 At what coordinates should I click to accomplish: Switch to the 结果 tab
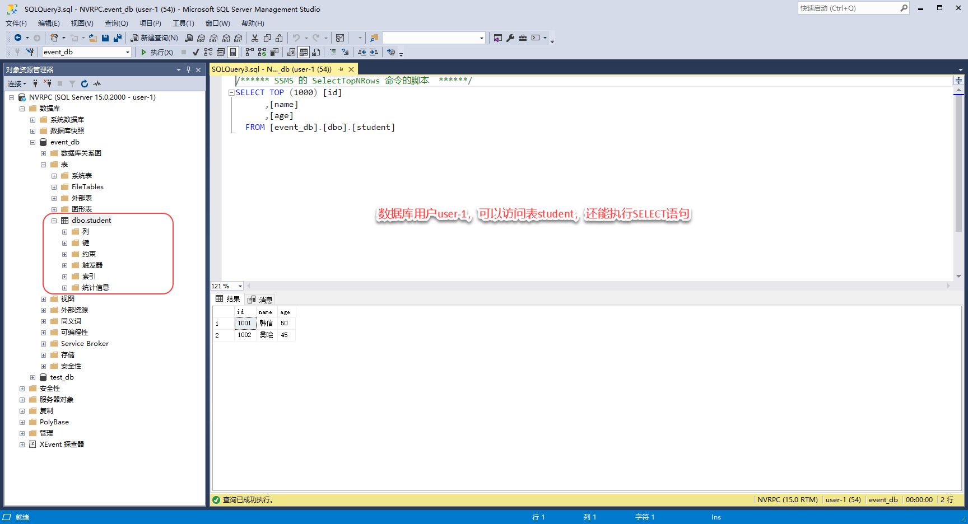point(228,299)
